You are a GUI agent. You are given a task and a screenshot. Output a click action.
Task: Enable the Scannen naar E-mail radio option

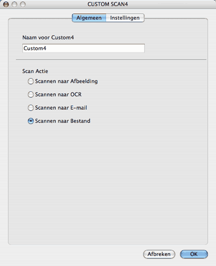click(x=31, y=108)
